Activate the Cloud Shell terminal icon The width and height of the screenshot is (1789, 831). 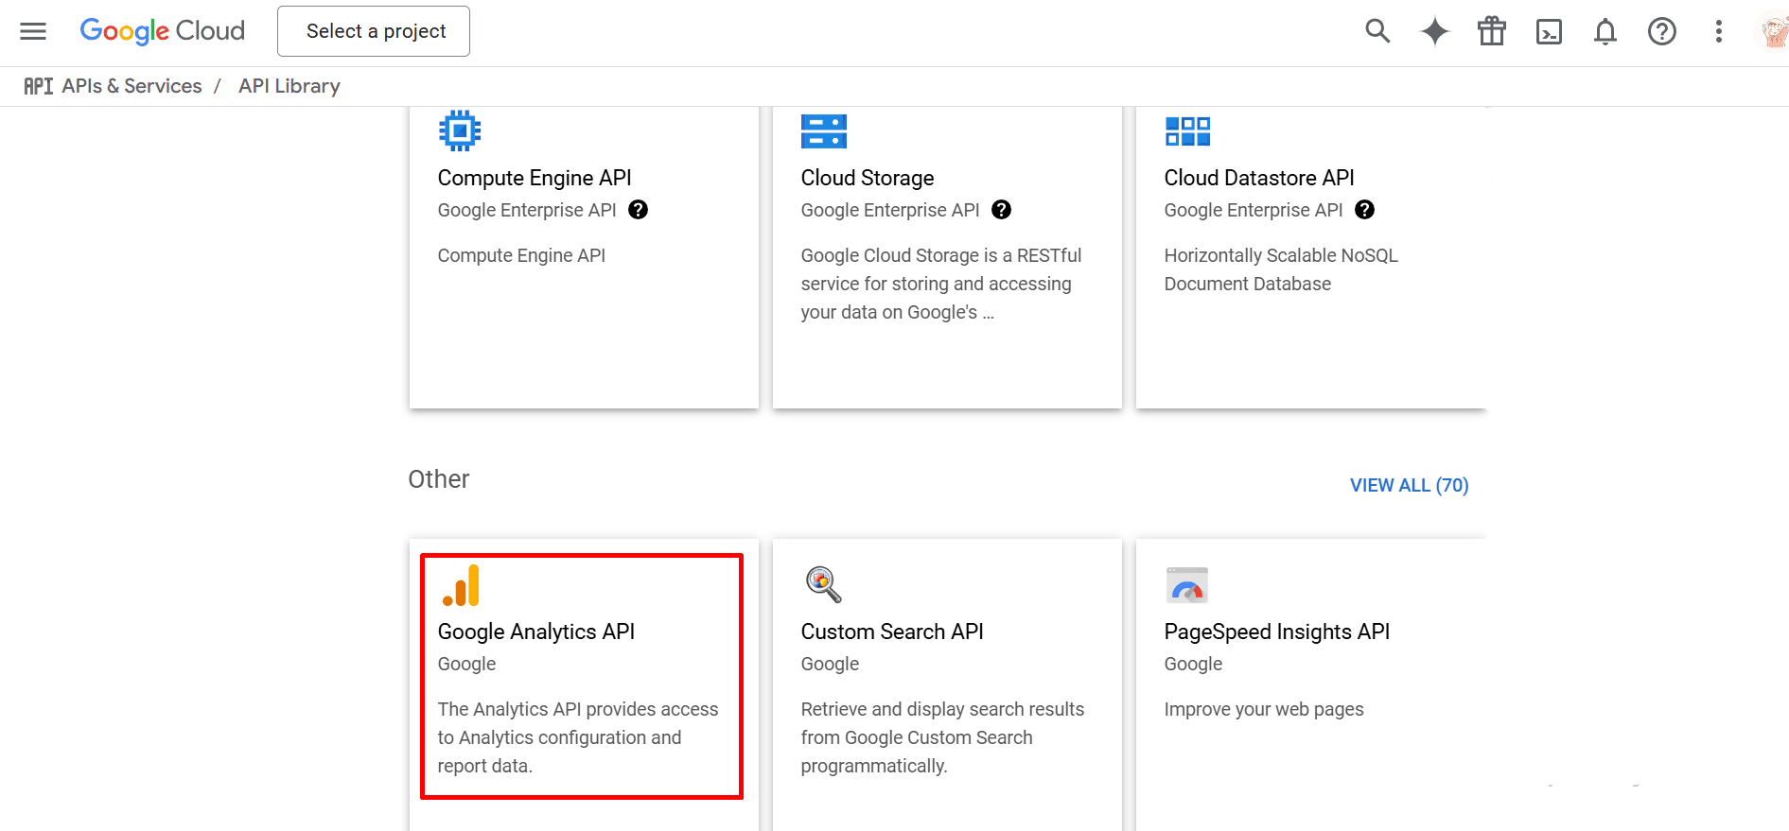1549,32
